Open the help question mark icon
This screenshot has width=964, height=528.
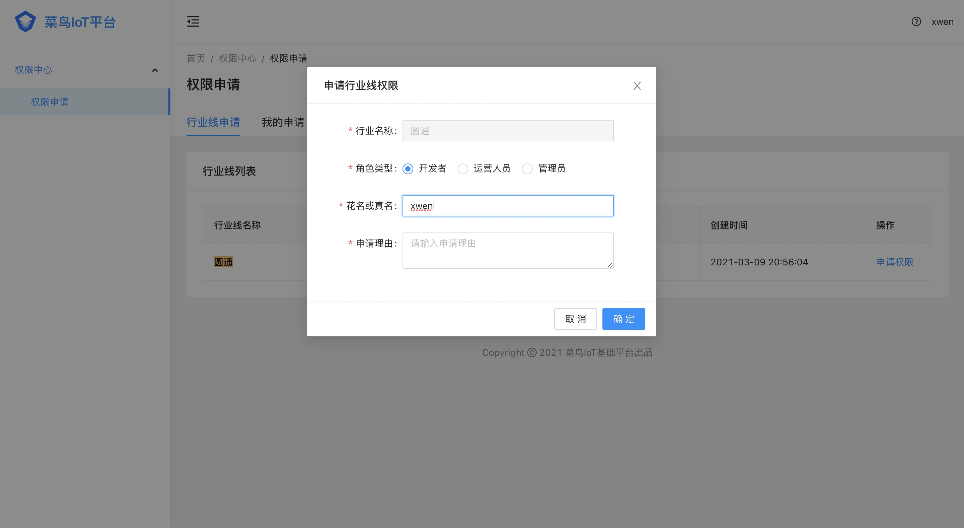coord(916,22)
